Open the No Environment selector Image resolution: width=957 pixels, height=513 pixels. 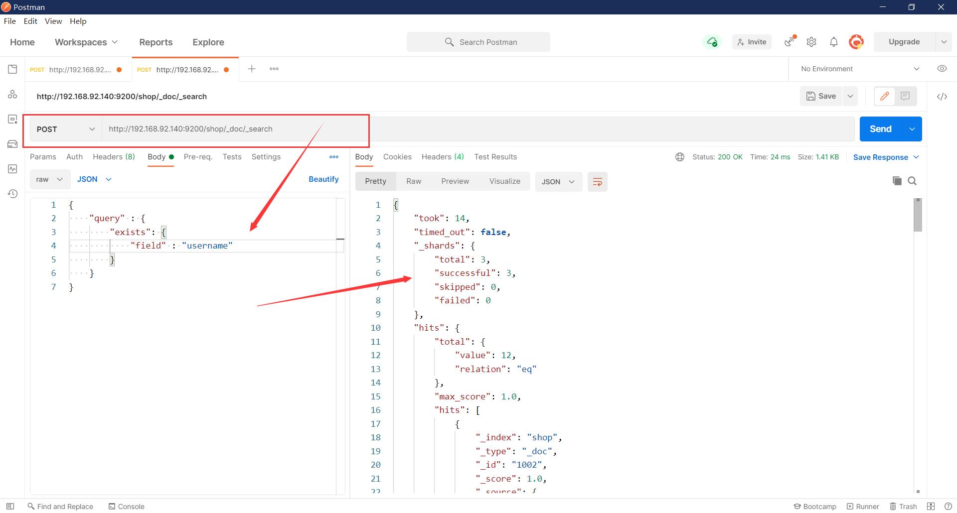[x=860, y=69]
